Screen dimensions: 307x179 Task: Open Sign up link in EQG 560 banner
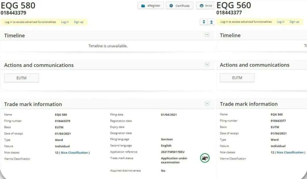click(x=294, y=22)
